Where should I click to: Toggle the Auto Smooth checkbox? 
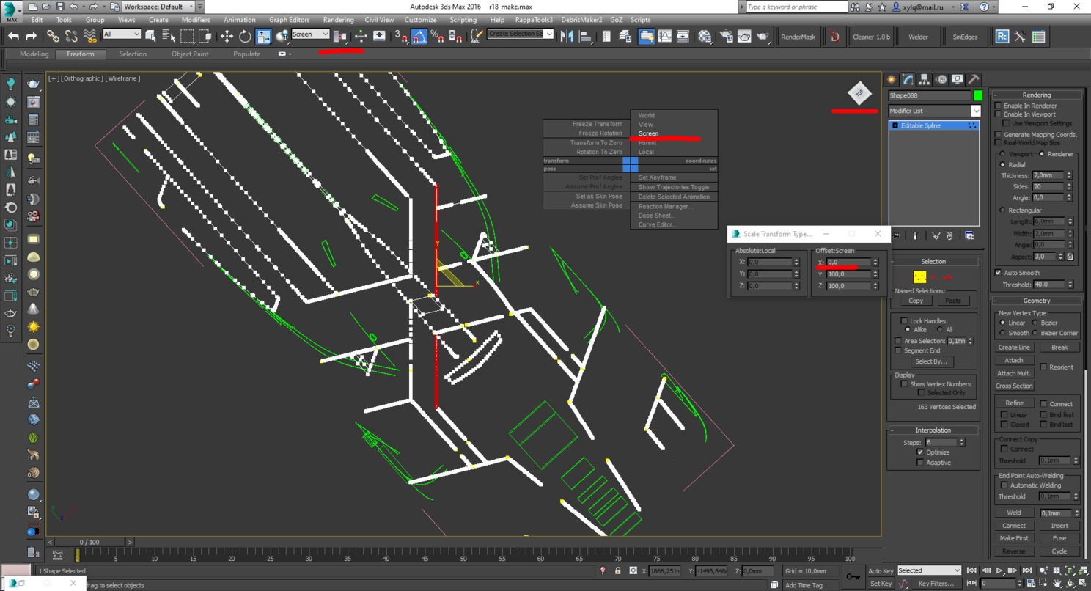(x=999, y=273)
